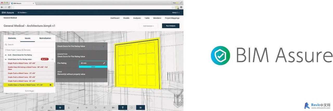Click list icon beside 62 of 71 badge
The height and width of the screenshot is (111, 333).
52,59
